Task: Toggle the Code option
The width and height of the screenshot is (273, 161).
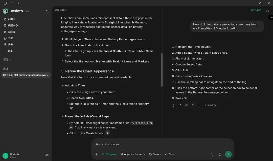Action: tap(170, 154)
